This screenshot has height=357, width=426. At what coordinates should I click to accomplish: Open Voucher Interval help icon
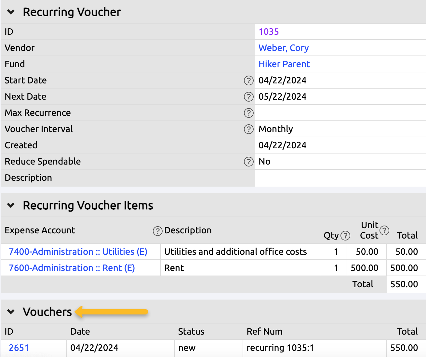point(248,129)
